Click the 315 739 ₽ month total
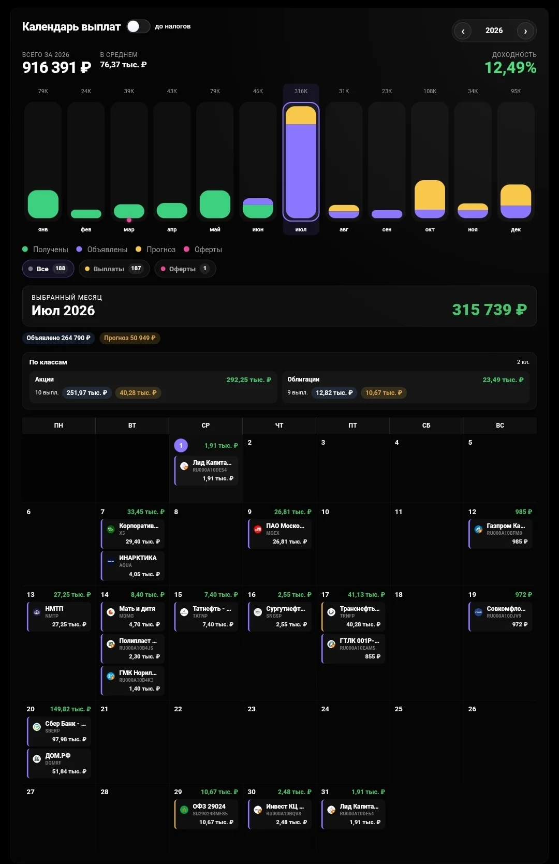 tap(490, 310)
